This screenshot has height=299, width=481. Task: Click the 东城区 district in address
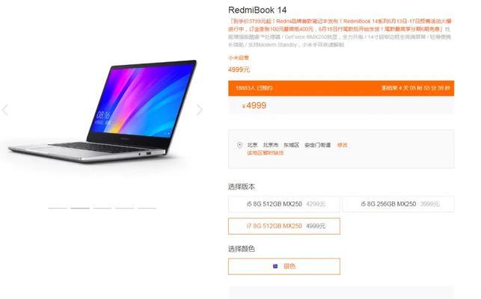pyautogui.click(x=291, y=145)
